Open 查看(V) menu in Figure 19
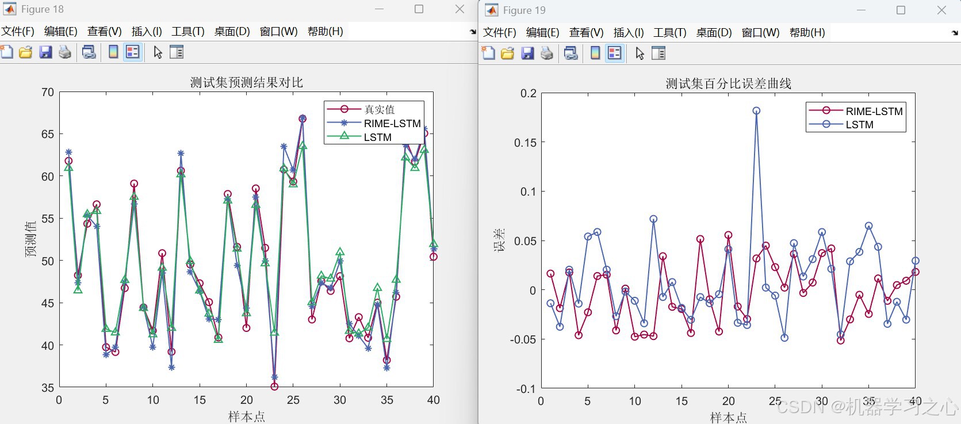Viewport: 961px width, 424px height. tap(587, 33)
